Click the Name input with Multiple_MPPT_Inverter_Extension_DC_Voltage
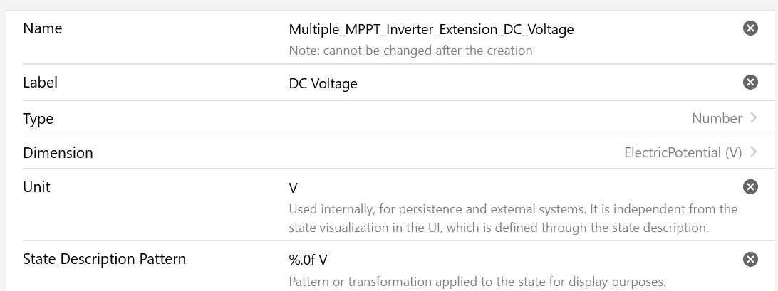The width and height of the screenshot is (778, 291). click(431, 29)
